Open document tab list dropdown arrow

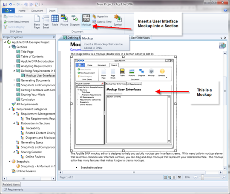221,38
